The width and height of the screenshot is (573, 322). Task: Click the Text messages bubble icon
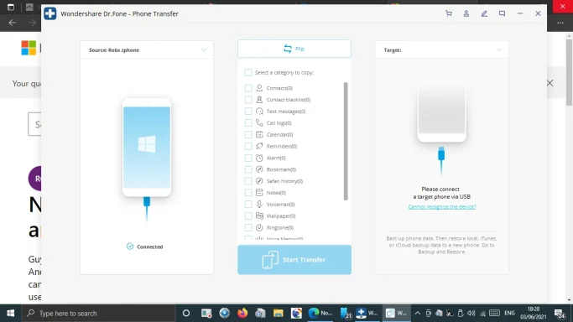pos(259,112)
